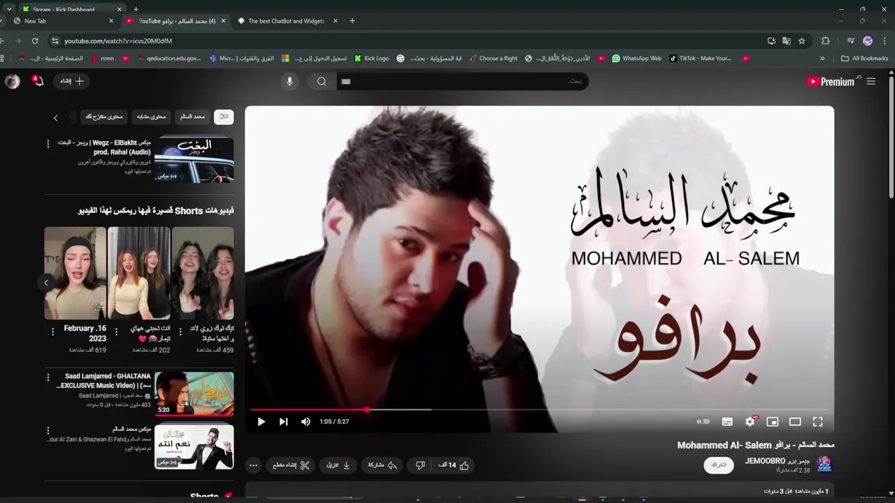Screen dimensions: 895x503
Task: Click the YouTube search input field
Action: [461, 82]
